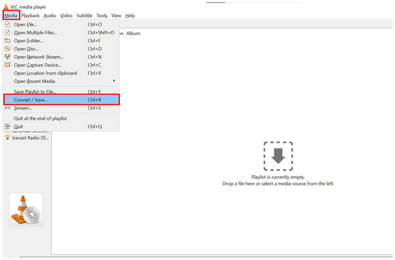Click Ctrl+R shortcut on Convert / Save
395x260 pixels.
coord(94,100)
